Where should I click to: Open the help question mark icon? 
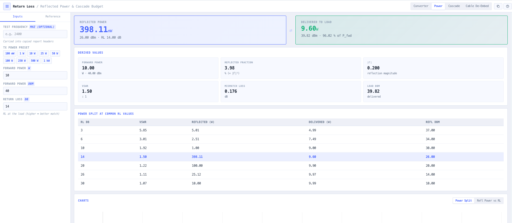[x=507, y=6]
